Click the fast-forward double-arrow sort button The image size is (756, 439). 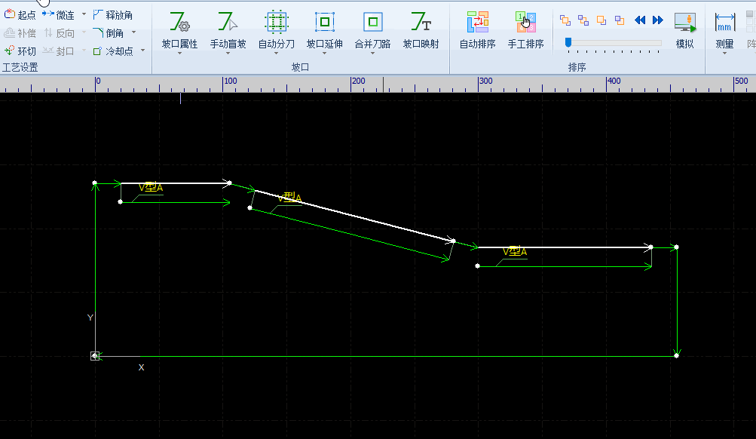658,20
